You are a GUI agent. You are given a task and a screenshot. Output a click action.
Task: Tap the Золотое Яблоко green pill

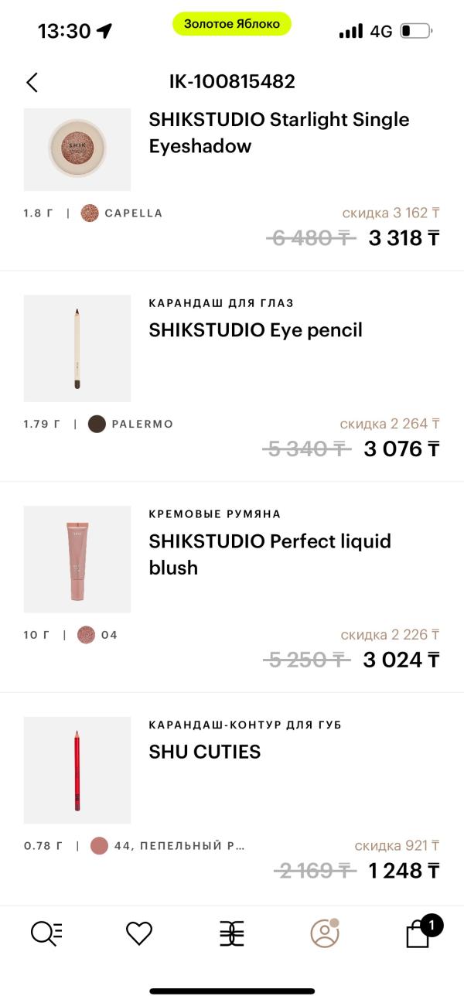232,24
